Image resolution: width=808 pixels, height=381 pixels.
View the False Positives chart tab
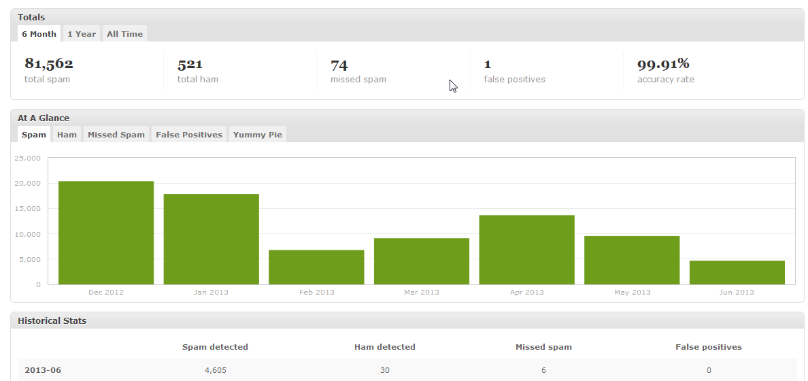tap(189, 135)
